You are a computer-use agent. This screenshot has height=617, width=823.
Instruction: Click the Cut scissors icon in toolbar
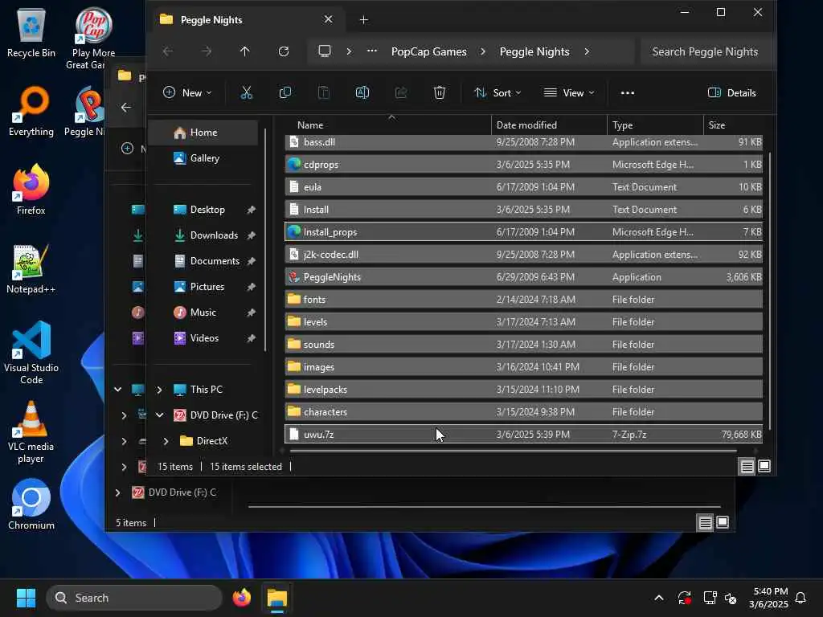[x=246, y=93]
